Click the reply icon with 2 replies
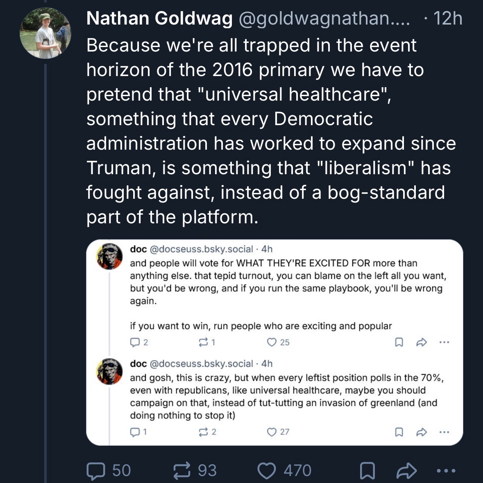Image resolution: width=483 pixels, height=483 pixels. pyautogui.click(x=135, y=342)
